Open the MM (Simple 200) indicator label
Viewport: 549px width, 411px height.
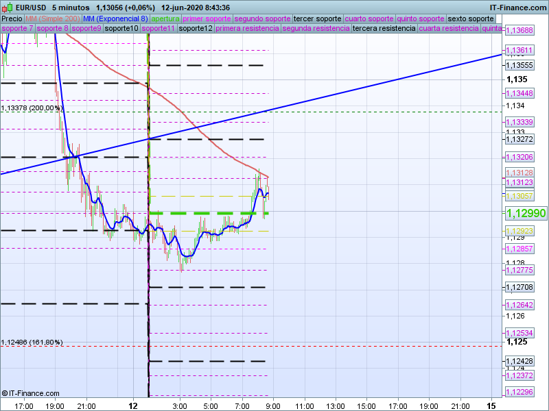[x=52, y=18]
